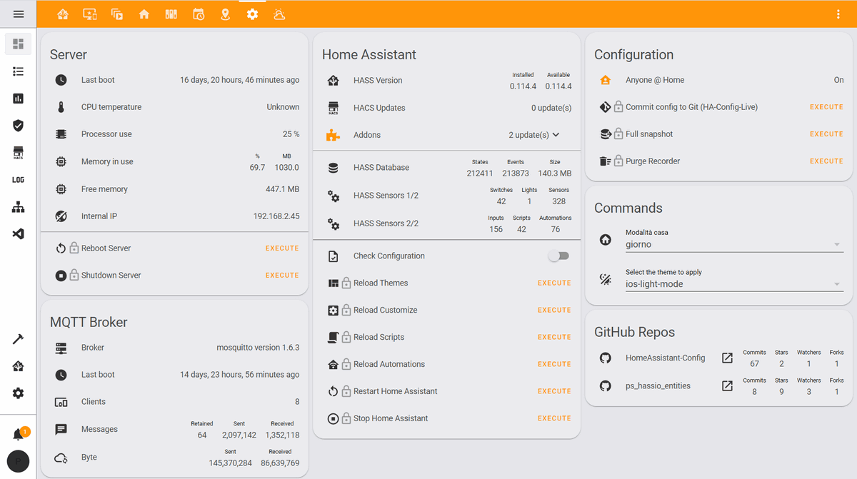The image size is (857, 479).
Task: Click the lock icon beside Restart Home Assistant
Action: 346,391
